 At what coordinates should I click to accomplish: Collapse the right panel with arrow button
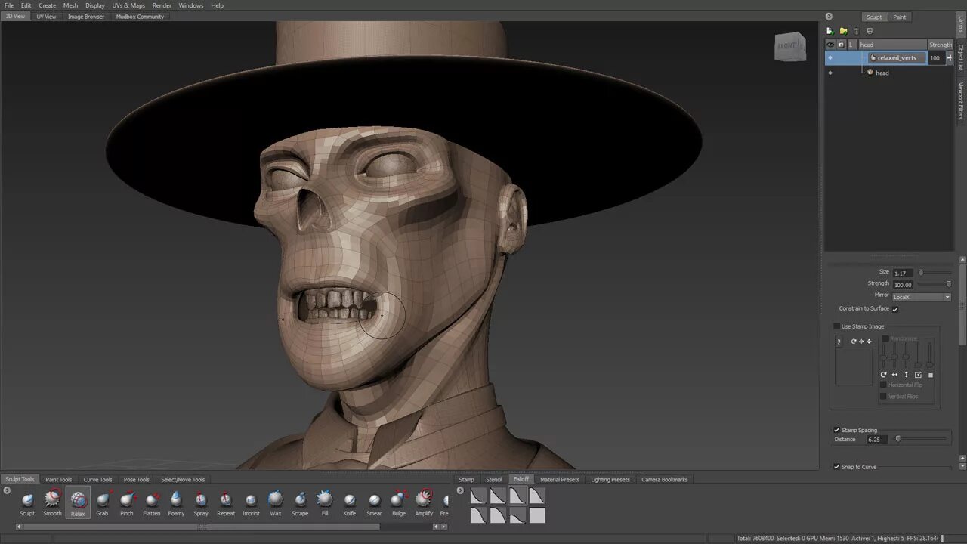click(829, 17)
